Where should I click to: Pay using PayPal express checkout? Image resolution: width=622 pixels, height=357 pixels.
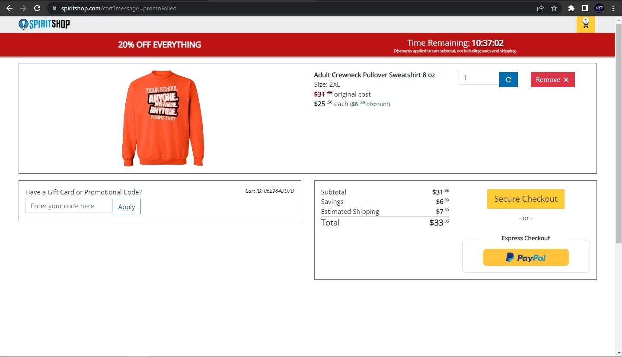[x=526, y=257]
